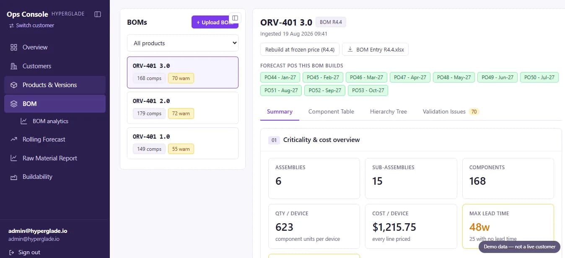Image resolution: width=565 pixels, height=258 pixels.
Task: Switch to the Summary tab
Action: [280, 111]
